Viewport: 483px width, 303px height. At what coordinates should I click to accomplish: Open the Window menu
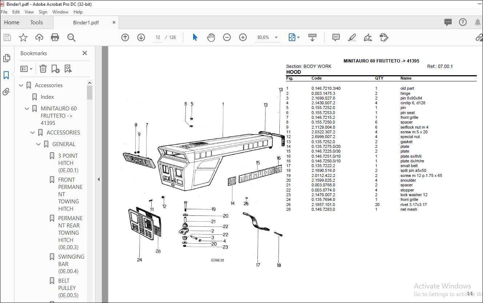[60, 12]
